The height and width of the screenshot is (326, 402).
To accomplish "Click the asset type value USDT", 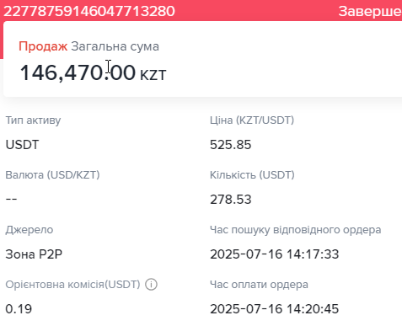I will pyautogui.click(x=22, y=145).
